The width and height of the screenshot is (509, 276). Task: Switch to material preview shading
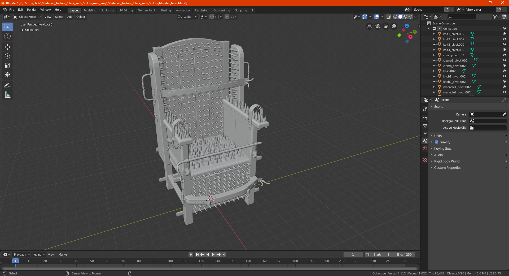[x=405, y=17]
